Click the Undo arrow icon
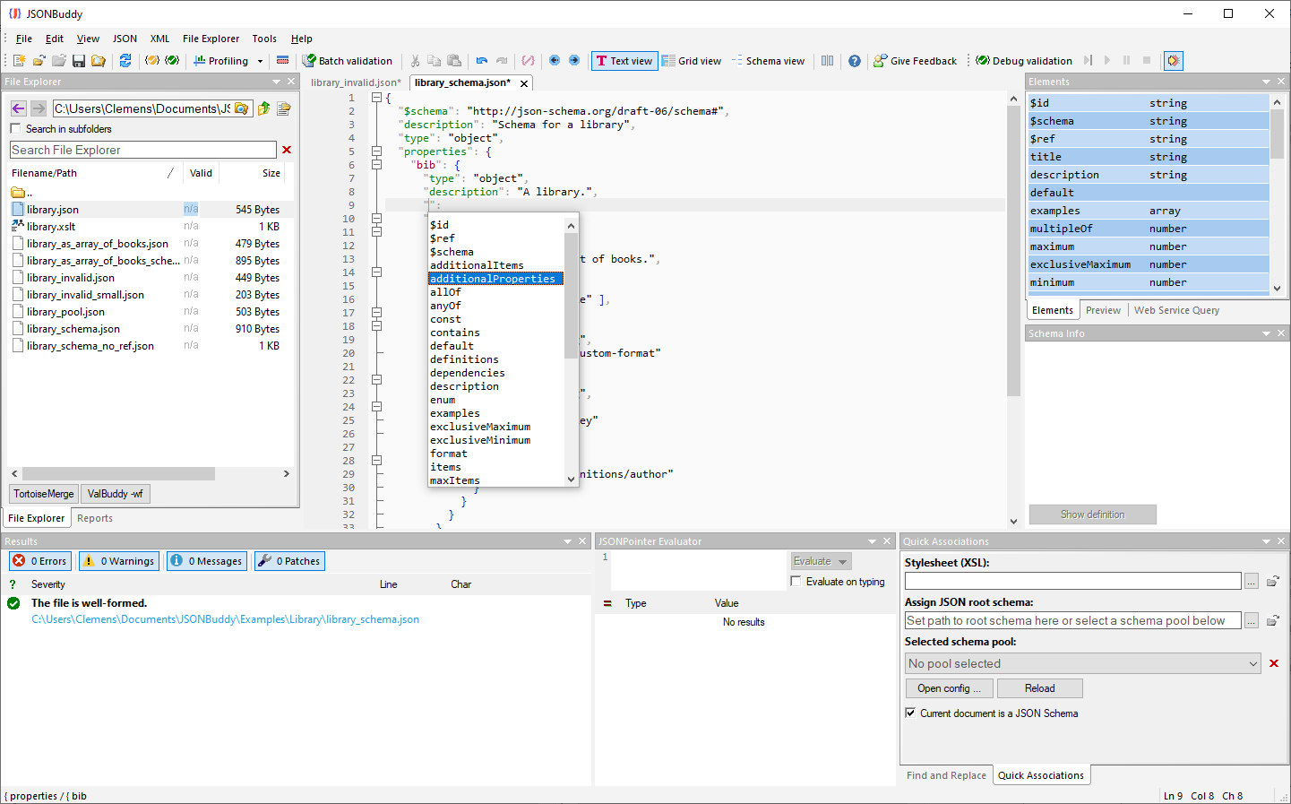The image size is (1291, 804). pos(482,60)
